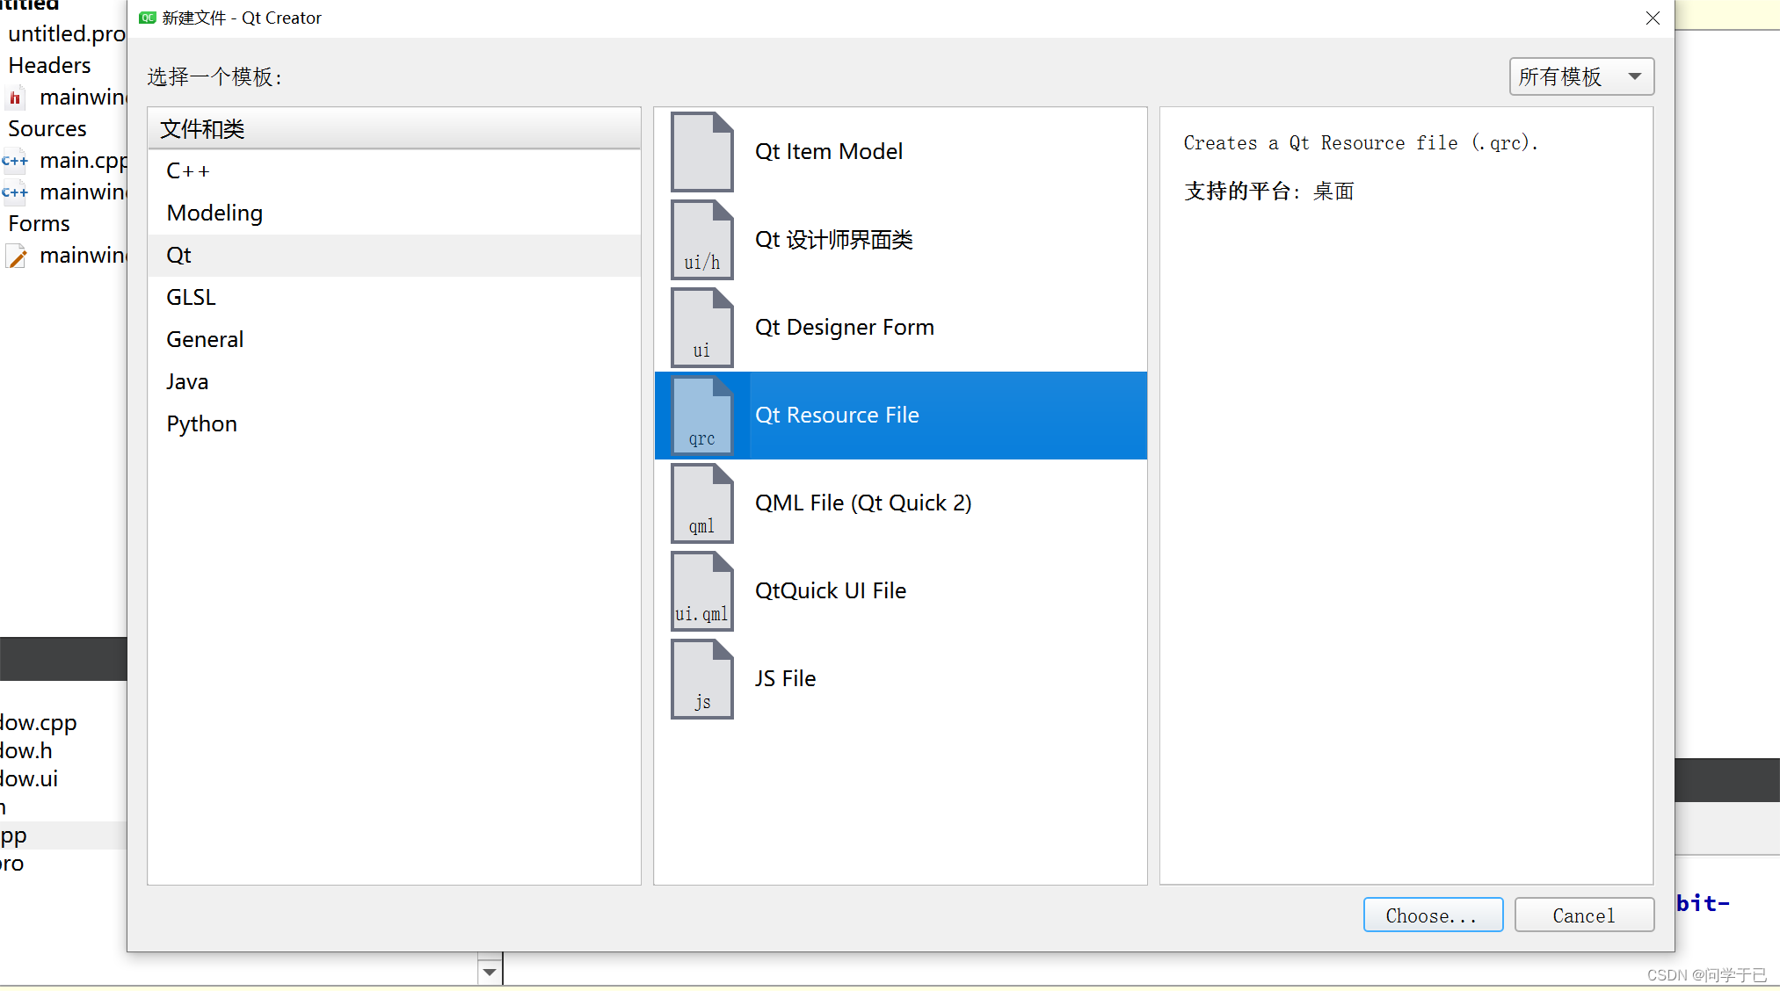
Task: Click the ui/h icon for Qt 设计师界面类
Action: pyautogui.click(x=701, y=239)
